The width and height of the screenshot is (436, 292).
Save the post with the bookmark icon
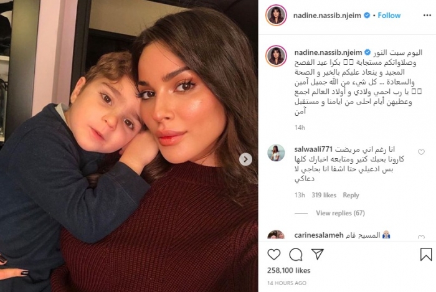(x=425, y=254)
